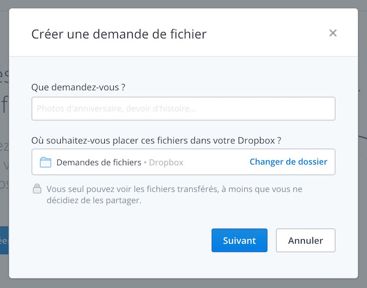Click the 'Vous seul pouvez voir' privacy note
The height and width of the screenshot is (288, 367).
click(x=174, y=189)
